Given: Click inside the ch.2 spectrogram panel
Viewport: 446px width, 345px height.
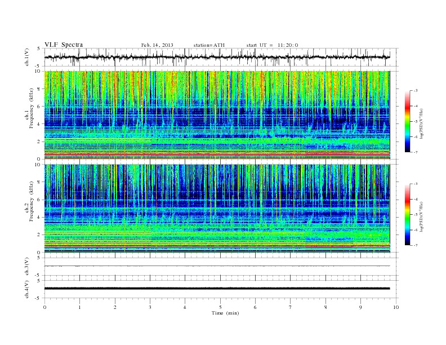Looking at the screenshot, I should click(x=217, y=208).
